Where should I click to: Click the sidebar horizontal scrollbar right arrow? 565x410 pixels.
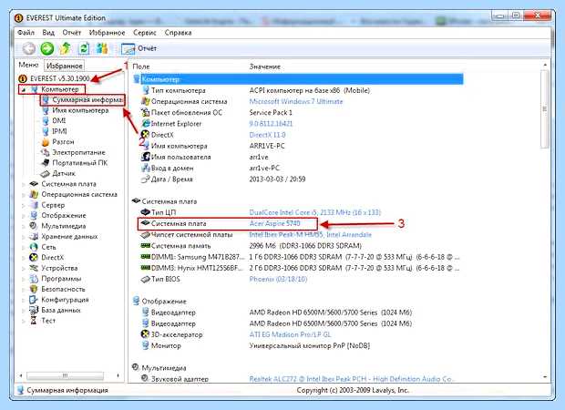(x=118, y=375)
